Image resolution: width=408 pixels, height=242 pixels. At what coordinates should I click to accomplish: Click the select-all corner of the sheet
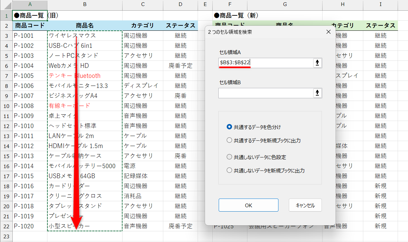tap(6, 5)
